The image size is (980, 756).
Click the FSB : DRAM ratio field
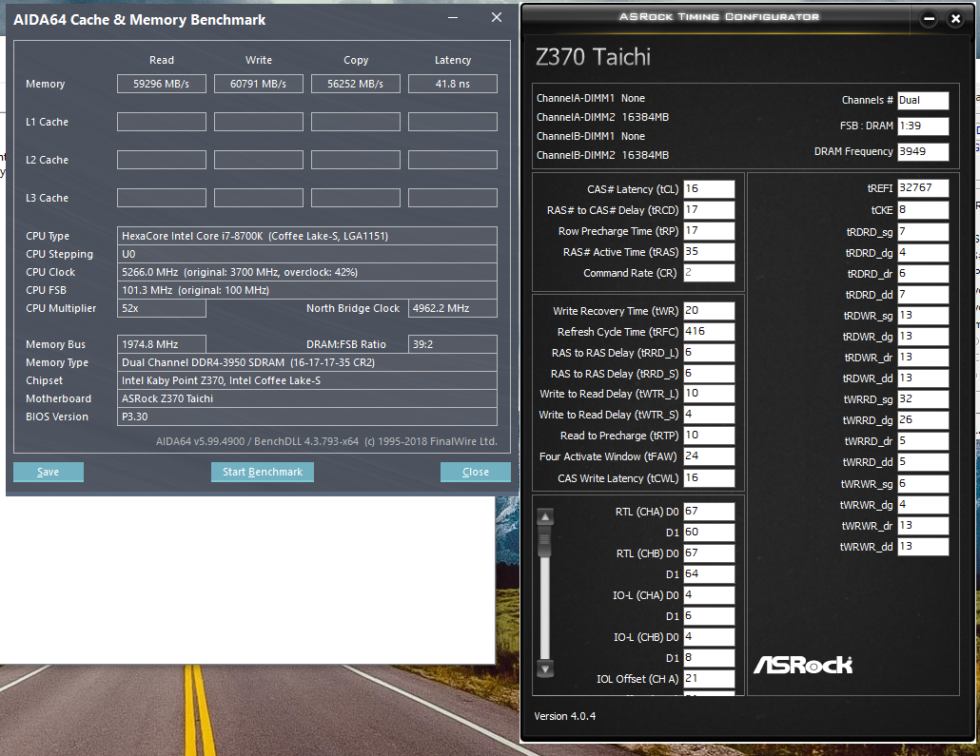click(x=923, y=126)
